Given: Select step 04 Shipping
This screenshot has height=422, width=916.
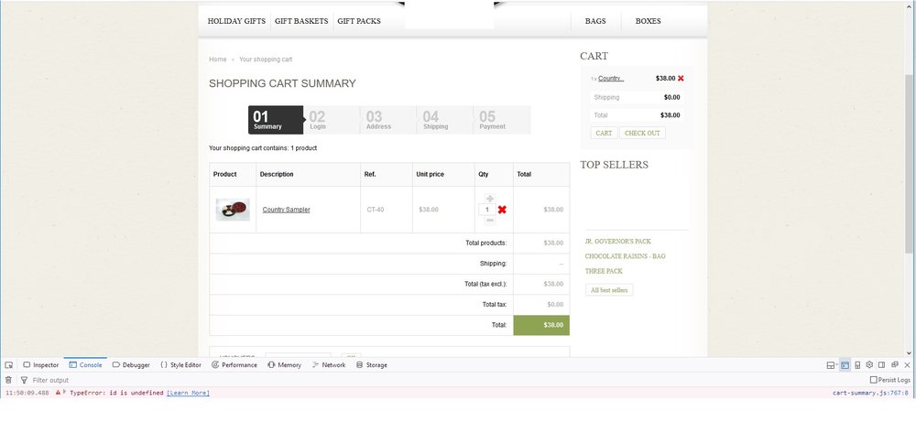Looking at the screenshot, I should pos(444,120).
